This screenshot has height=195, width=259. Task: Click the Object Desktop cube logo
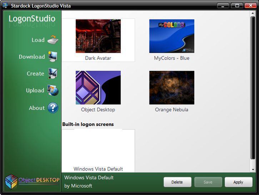pyautogui.click(x=11, y=181)
